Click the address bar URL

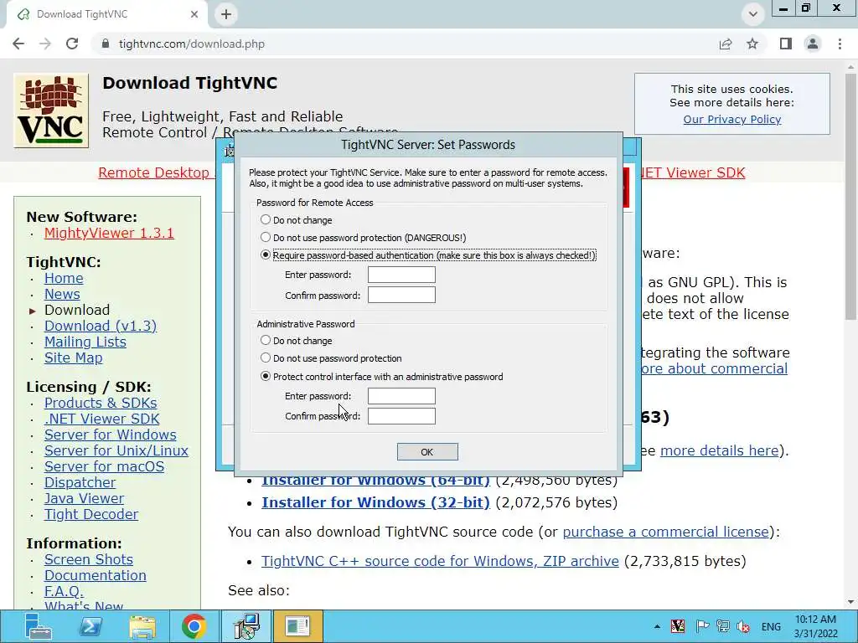[192, 44]
